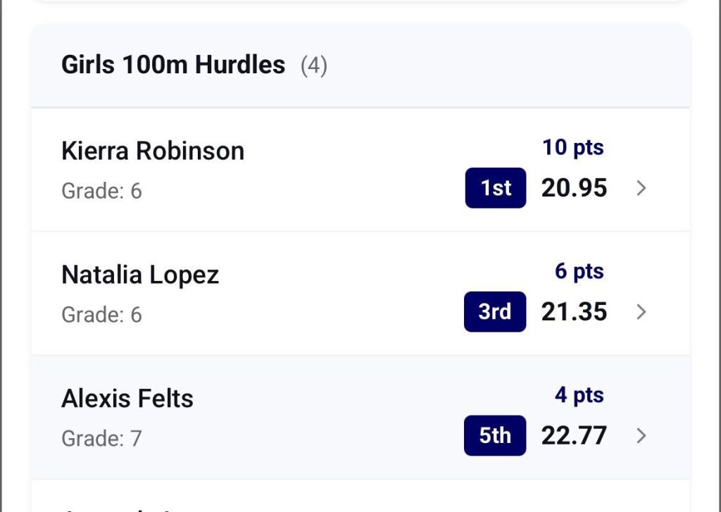The width and height of the screenshot is (721, 512).
Task: Tap the (4) entry count
Action: click(x=314, y=65)
